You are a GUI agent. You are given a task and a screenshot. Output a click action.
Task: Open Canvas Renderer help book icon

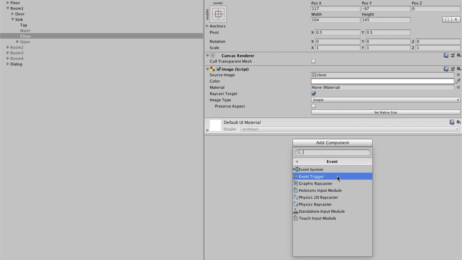(446, 56)
